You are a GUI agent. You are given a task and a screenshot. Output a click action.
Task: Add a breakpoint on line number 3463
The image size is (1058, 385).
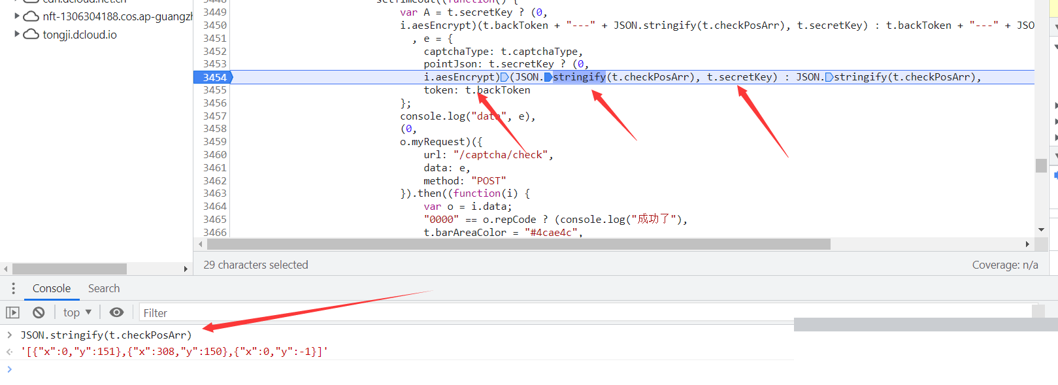(214, 193)
